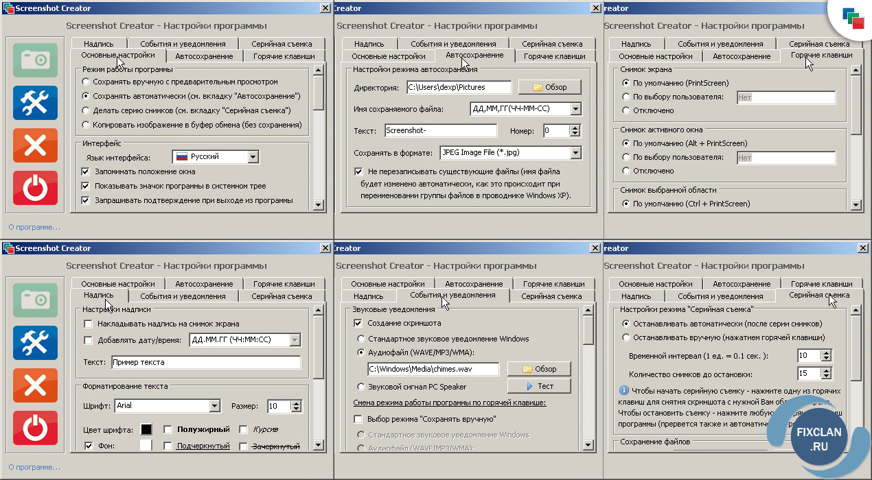872x480 pixels.
Task: Check Добавлять дату/время checkbox
Action: [88, 340]
